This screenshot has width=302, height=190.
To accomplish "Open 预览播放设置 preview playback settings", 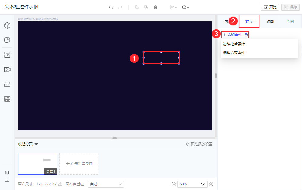I will (x=199, y=144).
